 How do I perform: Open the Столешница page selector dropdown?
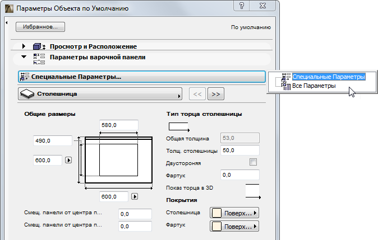pos(100,94)
